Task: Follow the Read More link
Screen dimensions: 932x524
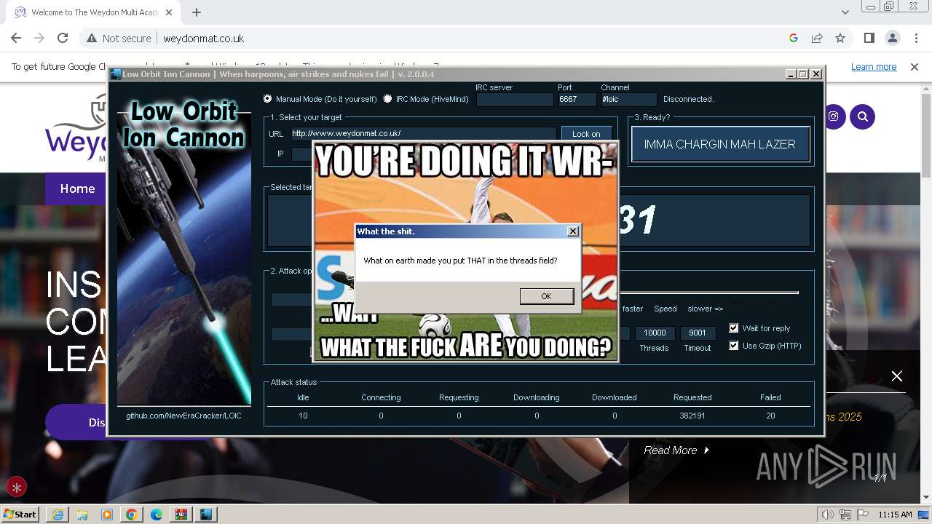Action: point(676,450)
